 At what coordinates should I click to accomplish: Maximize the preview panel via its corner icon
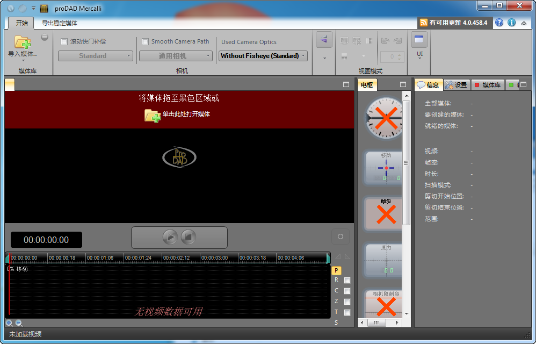click(x=346, y=84)
